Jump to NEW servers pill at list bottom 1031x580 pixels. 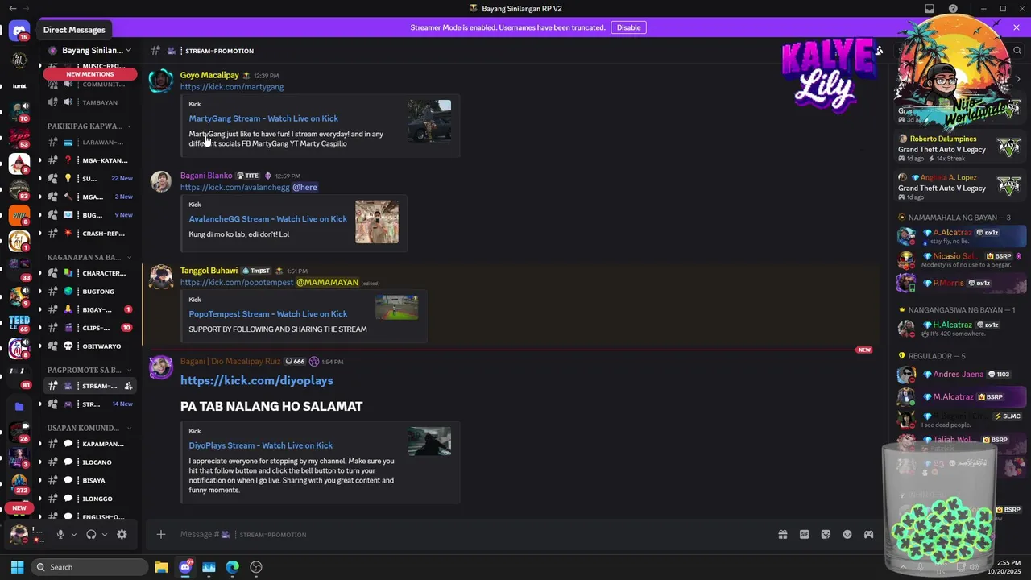click(19, 508)
